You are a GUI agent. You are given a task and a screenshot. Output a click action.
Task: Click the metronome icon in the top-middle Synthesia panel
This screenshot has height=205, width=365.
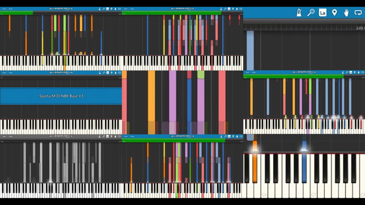[x=221, y=9]
